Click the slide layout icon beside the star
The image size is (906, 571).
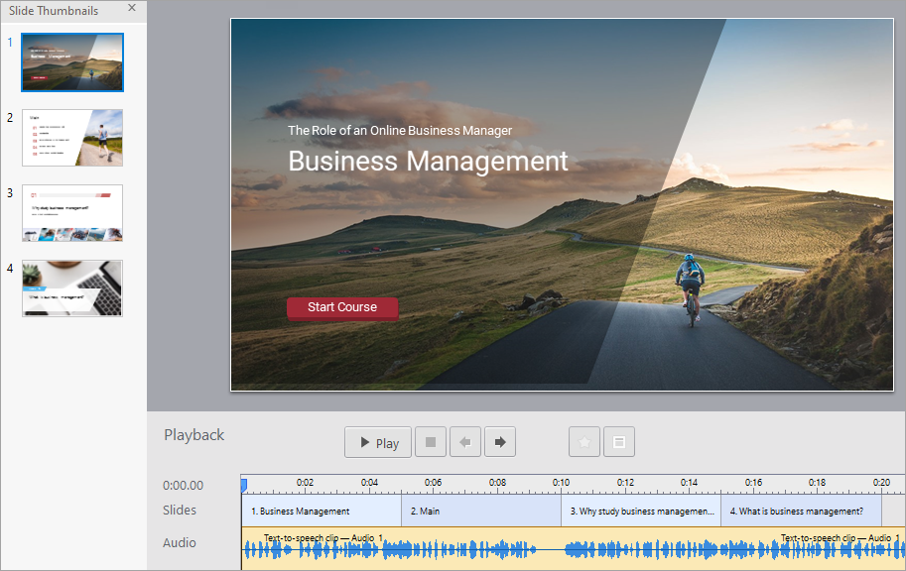coord(618,442)
